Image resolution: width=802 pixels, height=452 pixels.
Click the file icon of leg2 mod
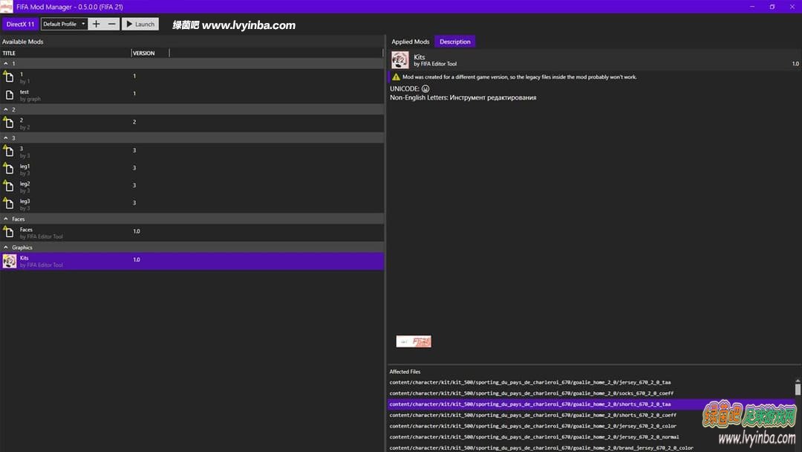9,187
